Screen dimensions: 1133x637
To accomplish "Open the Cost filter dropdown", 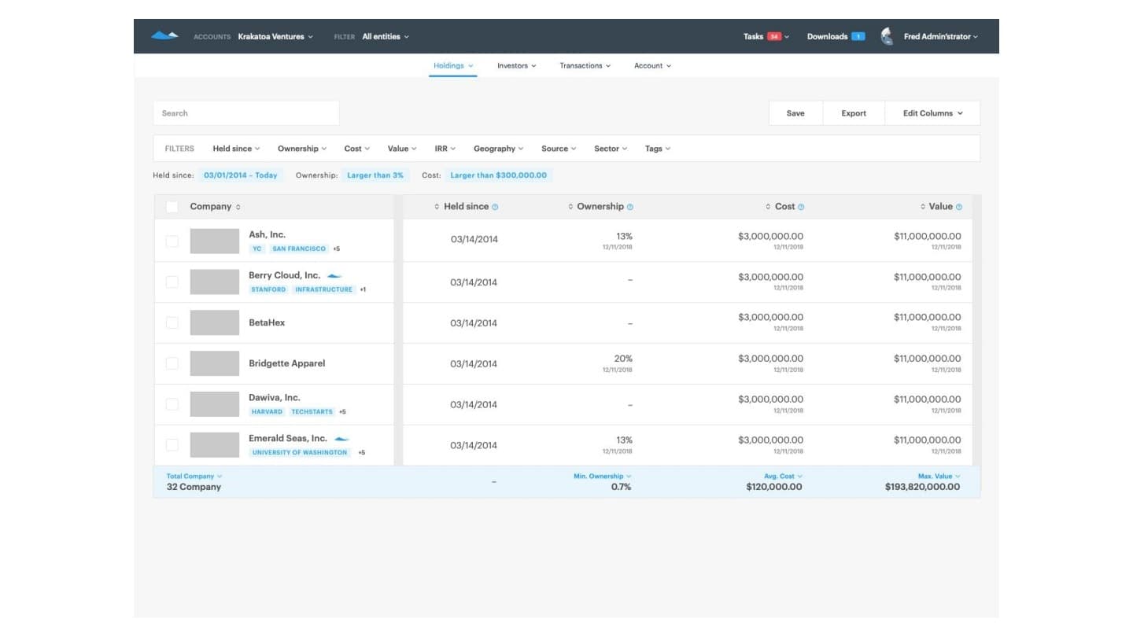I will pos(357,149).
